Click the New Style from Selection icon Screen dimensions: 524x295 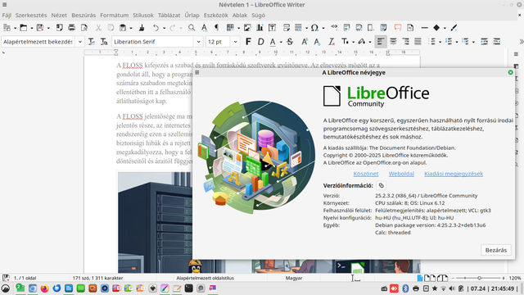click(x=104, y=42)
